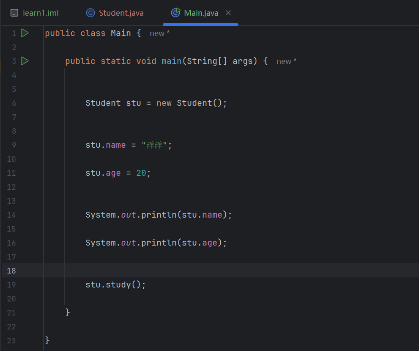Click line number 18 in the gutter
Viewport: 419px width, 351px height.
(x=11, y=271)
